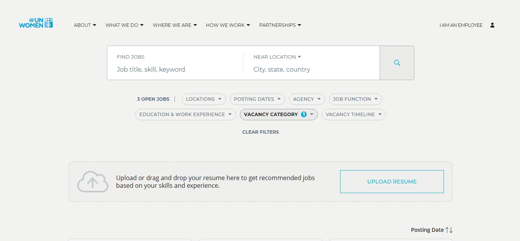The width and height of the screenshot is (520, 241).
Task: Expand the Partnerships menu
Action: (280, 25)
